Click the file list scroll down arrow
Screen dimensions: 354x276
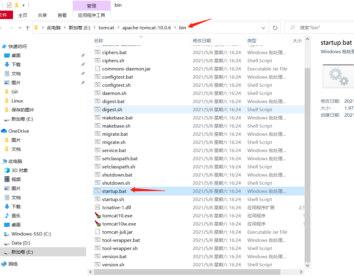307,265
